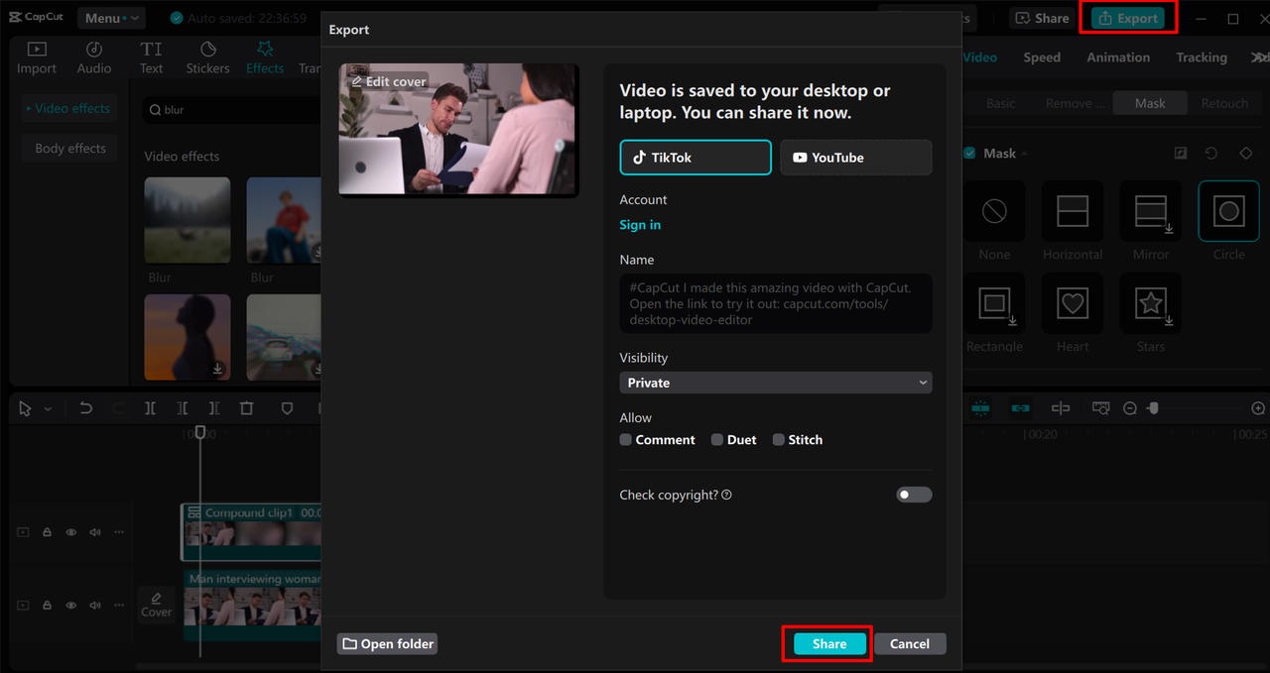The image size is (1270, 673).
Task: Open Compound clip1 track more options
Action: click(x=119, y=532)
